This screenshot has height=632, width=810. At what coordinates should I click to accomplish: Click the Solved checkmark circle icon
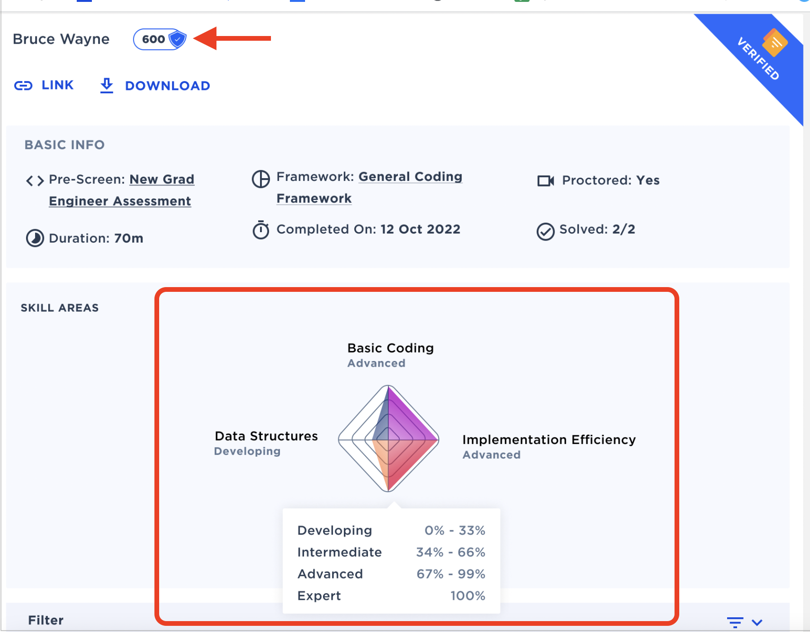click(x=545, y=232)
